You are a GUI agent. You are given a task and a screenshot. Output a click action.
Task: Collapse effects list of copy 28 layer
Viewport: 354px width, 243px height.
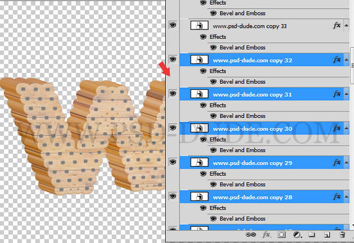[x=346, y=197]
